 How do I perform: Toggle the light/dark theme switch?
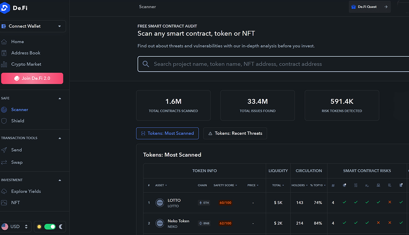point(50,226)
